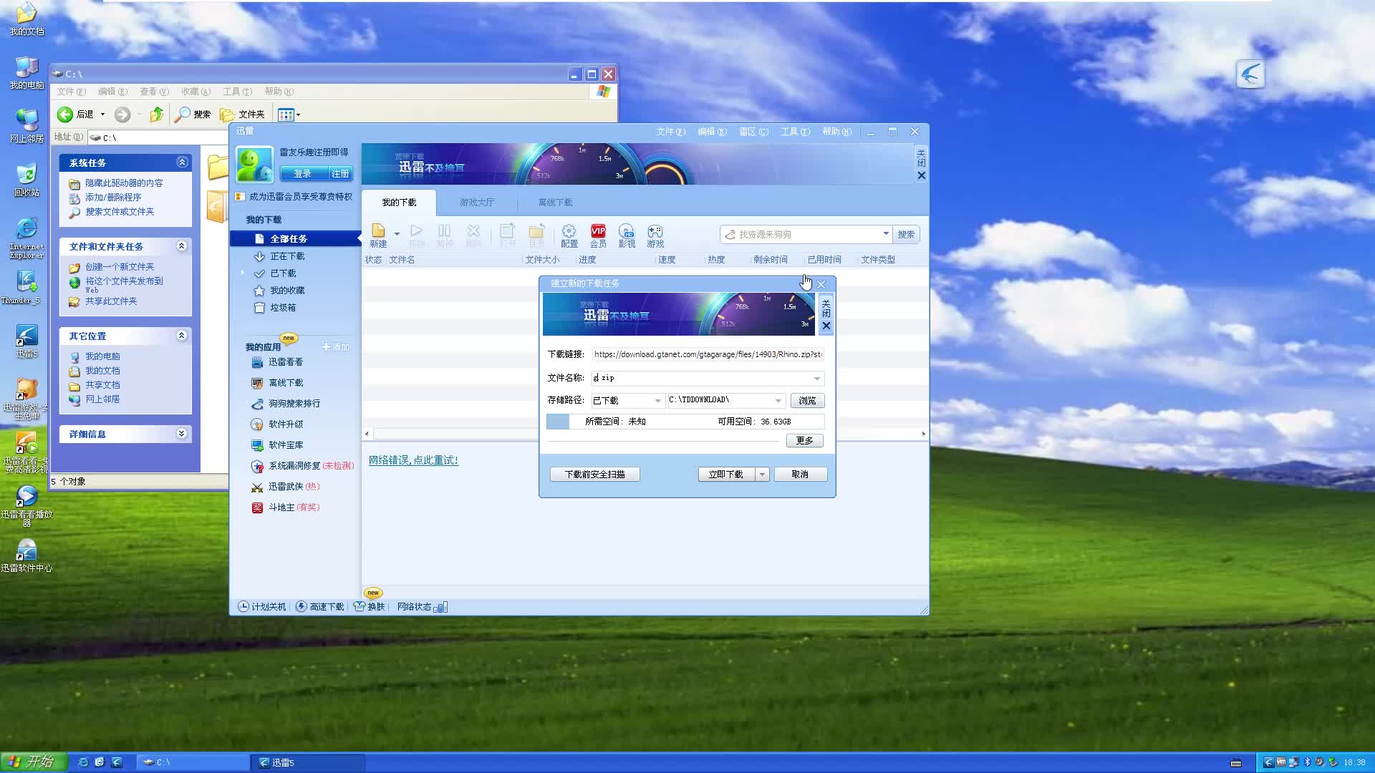
Task: Click the 新建 new task icon
Action: [378, 235]
